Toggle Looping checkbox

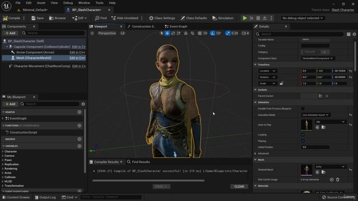click(303, 135)
